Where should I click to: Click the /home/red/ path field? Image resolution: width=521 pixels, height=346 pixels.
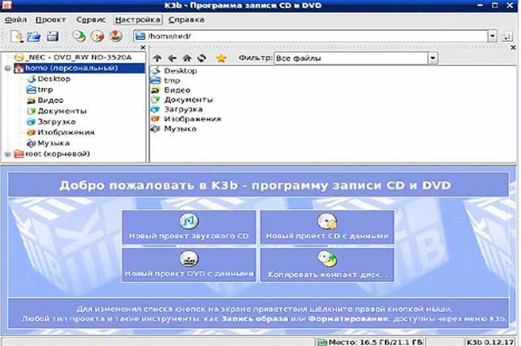point(311,36)
